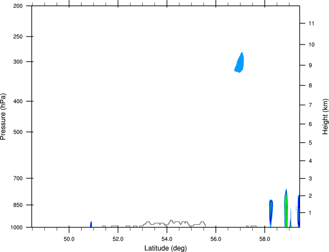Select the 500 pressure tick label
The height and width of the screenshot is (252, 329).
coord(18,132)
